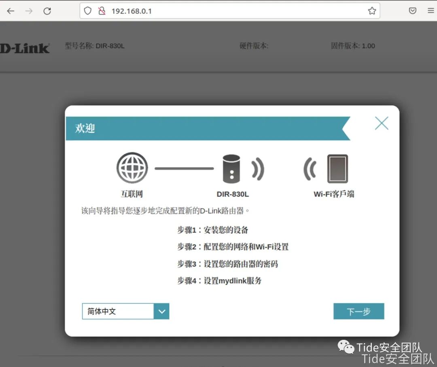437x367 pixels.
Task: Click the 固件版本: 1.00 header text
Action: [x=353, y=46]
